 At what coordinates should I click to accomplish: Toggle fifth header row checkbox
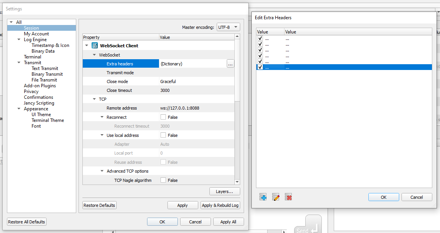[x=260, y=62]
